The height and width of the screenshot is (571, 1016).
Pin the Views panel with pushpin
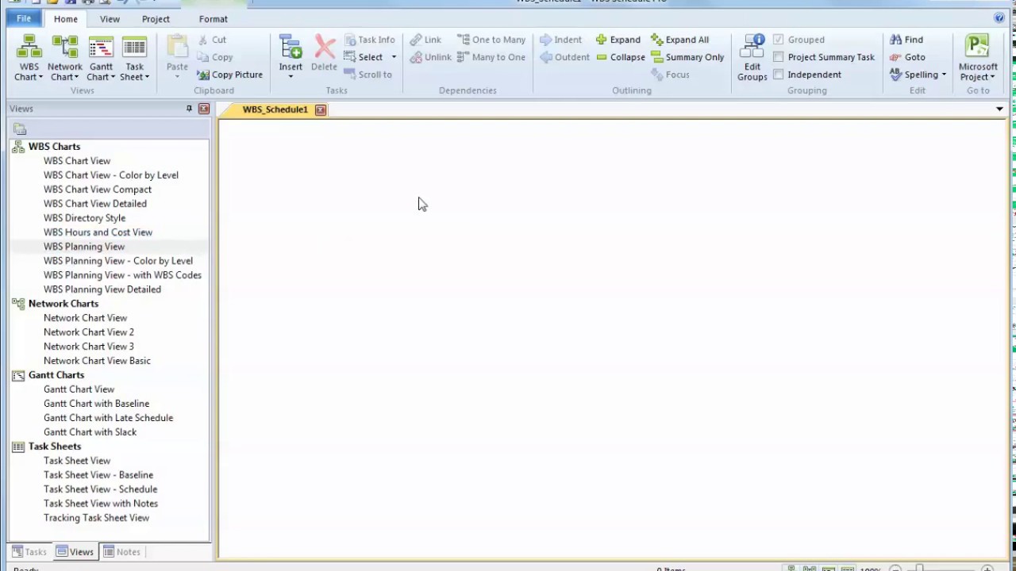tap(189, 109)
